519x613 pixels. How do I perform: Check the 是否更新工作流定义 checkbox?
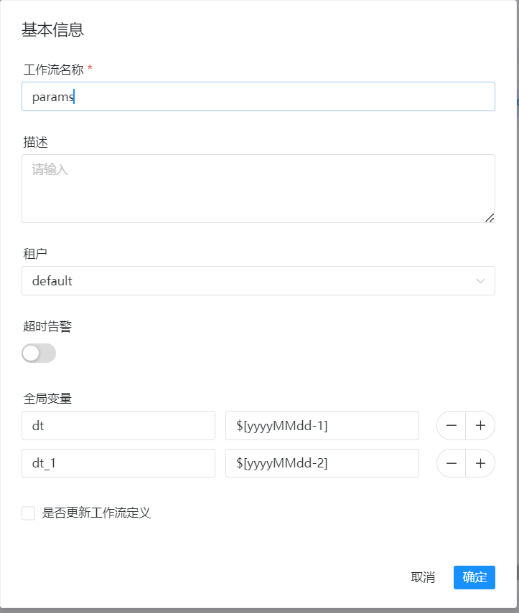point(28,513)
